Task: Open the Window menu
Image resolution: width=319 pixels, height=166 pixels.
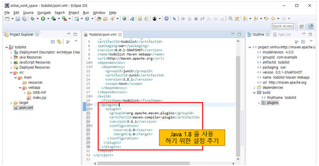Action: (x=99, y=12)
